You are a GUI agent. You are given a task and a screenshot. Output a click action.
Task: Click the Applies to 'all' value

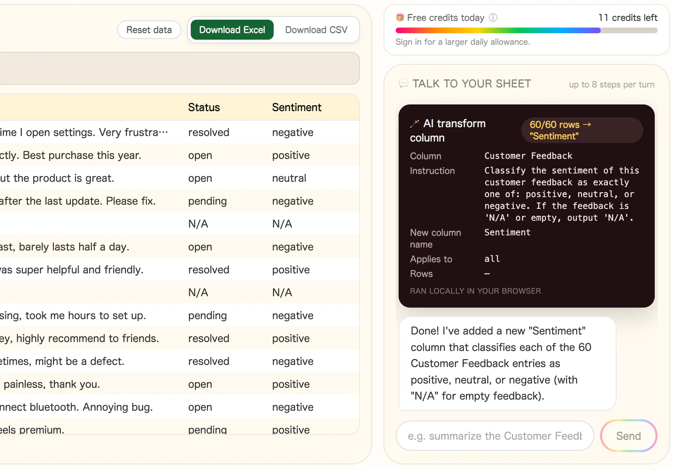pos(492,259)
